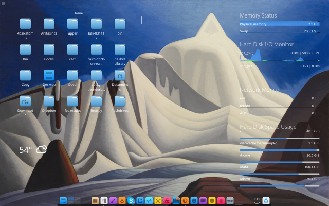329x206 pixels.
Task: Open VLC media player from dock
Action: [x=122, y=201]
